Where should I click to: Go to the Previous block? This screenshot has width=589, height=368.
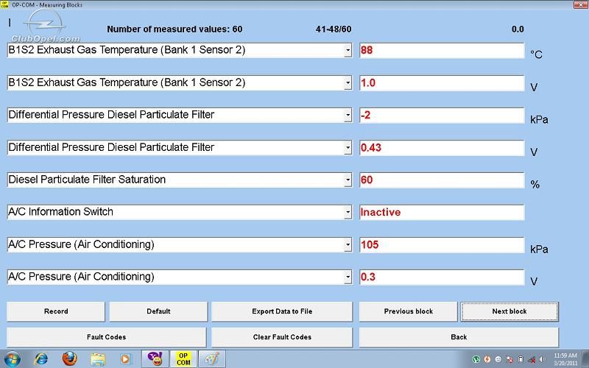click(409, 311)
